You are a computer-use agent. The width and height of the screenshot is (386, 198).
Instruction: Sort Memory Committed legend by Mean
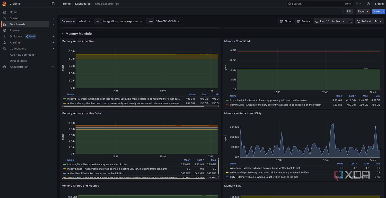pos(339,96)
